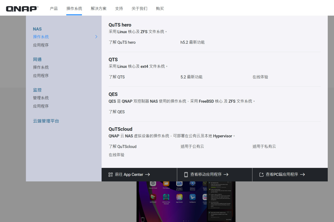
Task: Open h5.2 最新功能 link
Action: point(193,42)
